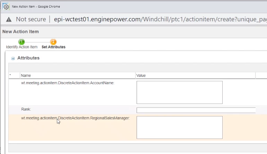Select the AccountName attribute row label

pyautogui.click(x=68, y=83)
